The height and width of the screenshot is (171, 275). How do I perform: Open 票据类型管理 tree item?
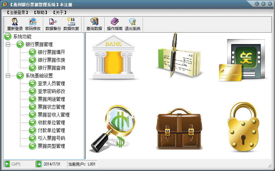click(x=52, y=146)
